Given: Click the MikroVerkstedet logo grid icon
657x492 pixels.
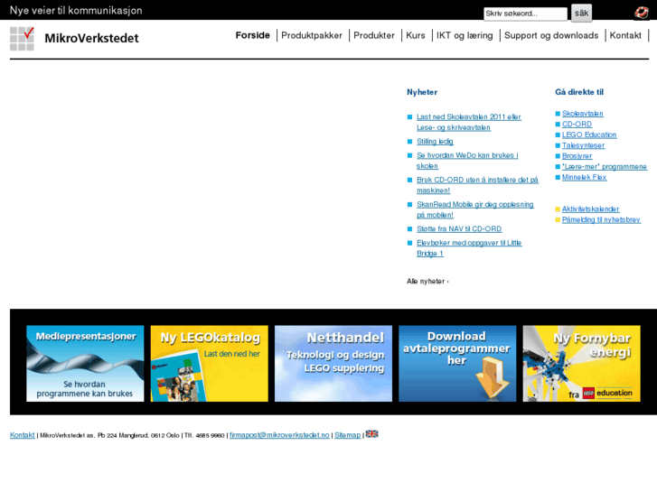Looking at the screenshot, I should (x=22, y=39).
